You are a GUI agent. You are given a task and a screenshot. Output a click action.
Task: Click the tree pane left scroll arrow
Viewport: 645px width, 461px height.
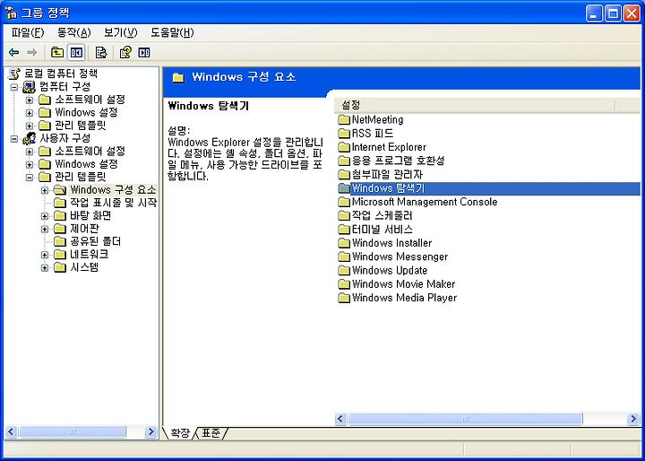click(10, 431)
